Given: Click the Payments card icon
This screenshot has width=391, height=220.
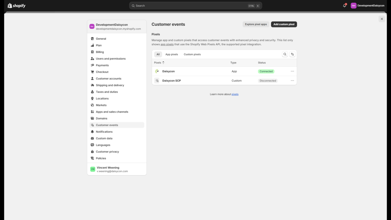Looking at the screenshot, I should [x=93, y=65].
